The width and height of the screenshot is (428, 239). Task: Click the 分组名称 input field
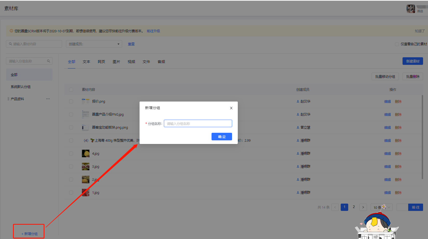point(198,124)
